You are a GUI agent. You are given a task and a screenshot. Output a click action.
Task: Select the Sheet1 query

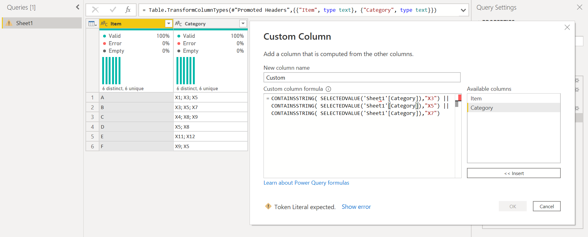42,23
